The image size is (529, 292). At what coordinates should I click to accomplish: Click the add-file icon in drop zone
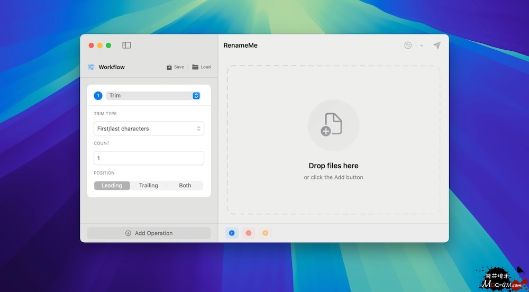333,125
